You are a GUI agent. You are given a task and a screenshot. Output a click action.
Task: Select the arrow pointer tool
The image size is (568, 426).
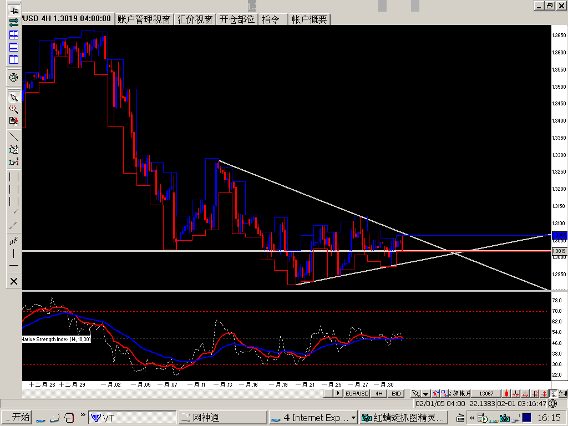click(14, 98)
